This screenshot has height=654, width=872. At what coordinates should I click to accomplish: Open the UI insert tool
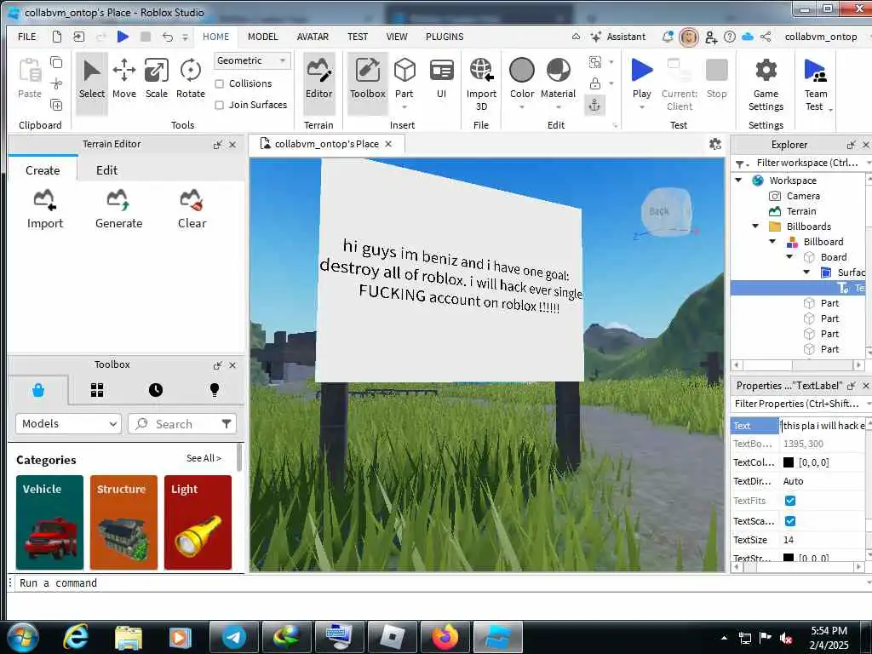pos(442,79)
